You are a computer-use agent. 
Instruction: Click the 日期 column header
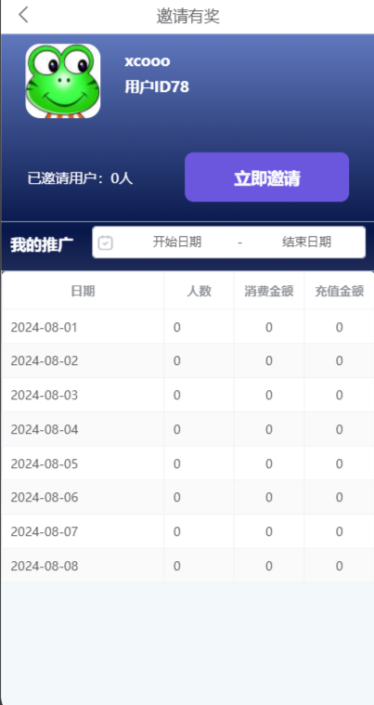pyautogui.click(x=84, y=291)
